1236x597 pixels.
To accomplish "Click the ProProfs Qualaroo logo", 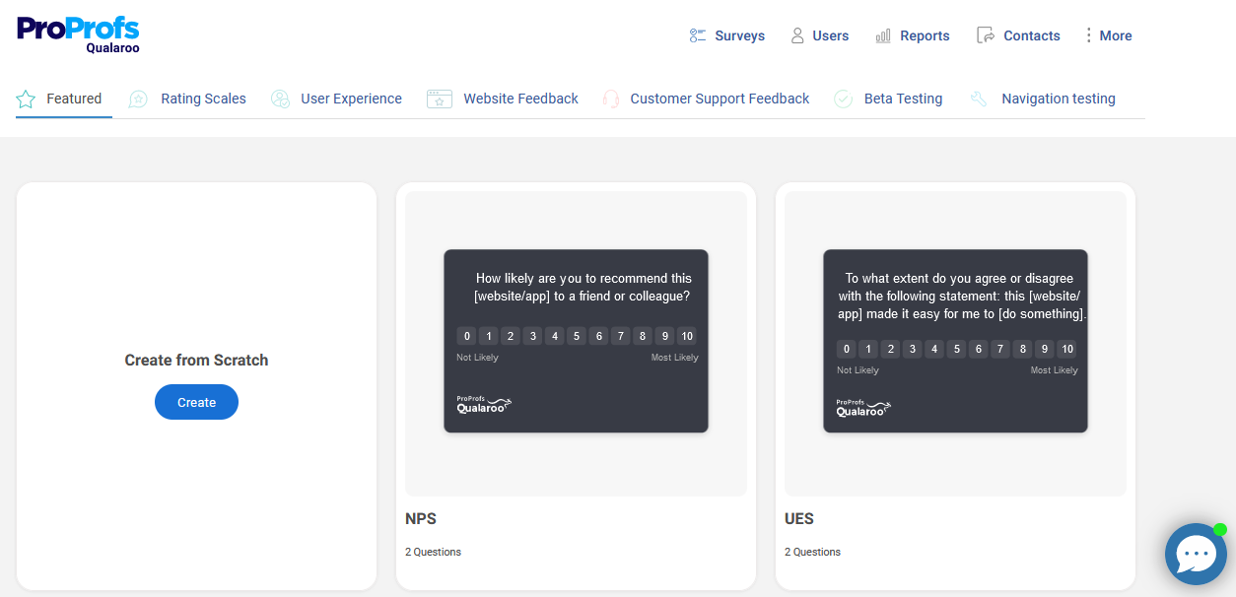I will coord(78,33).
